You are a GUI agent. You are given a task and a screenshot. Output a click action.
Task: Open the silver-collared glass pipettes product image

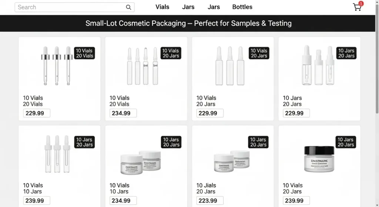click(57, 65)
